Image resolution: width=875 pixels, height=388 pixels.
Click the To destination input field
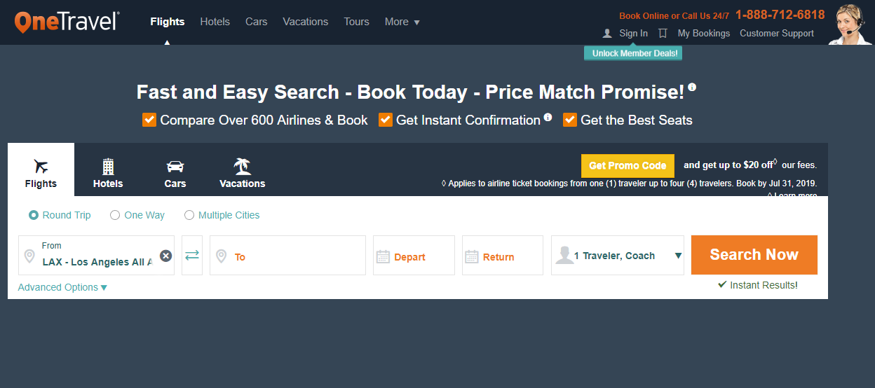(x=287, y=256)
